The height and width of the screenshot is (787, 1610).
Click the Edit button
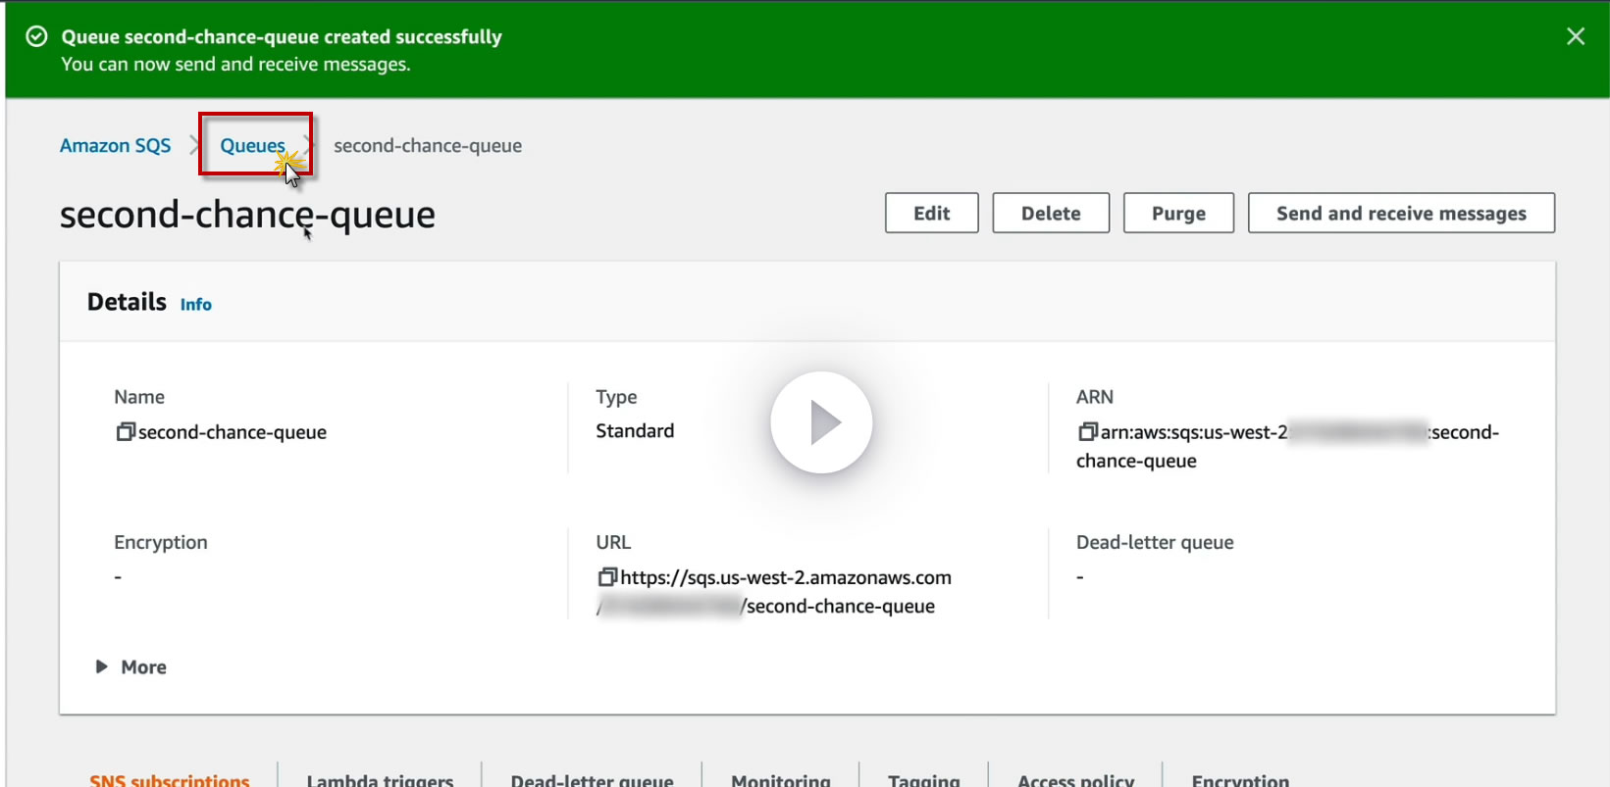[x=932, y=213]
